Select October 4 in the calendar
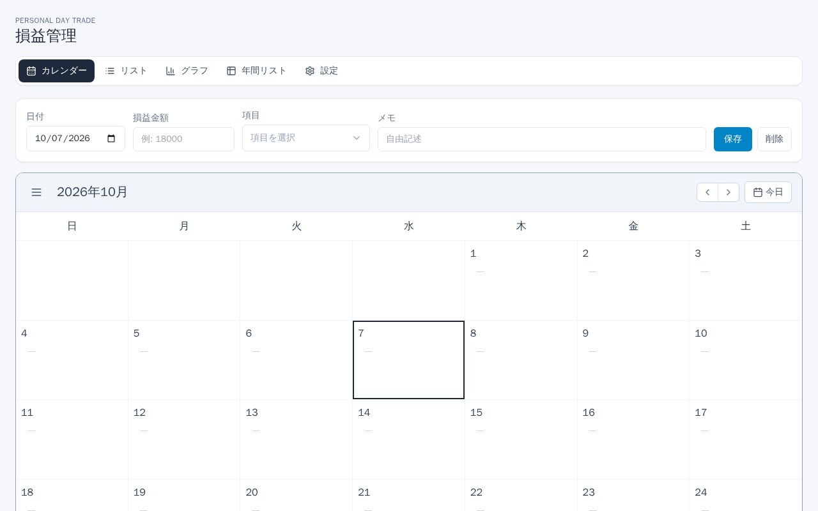Viewport: 818px width, 511px height. (x=72, y=360)
